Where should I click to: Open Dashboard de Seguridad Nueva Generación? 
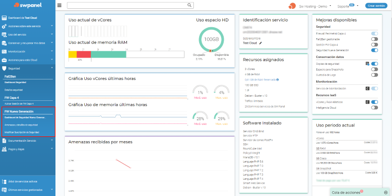(26, 117)
